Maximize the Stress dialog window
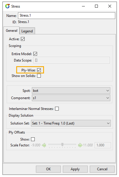 pos(96,6)
